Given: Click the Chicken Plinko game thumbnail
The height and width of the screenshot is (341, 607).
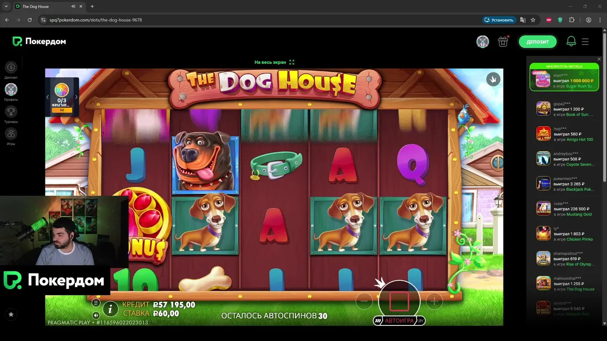Looking at the screenshot, I should tap(543, 233).
